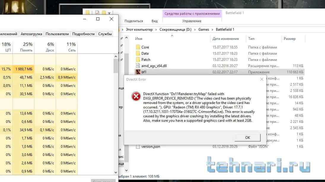Open the quick access toolbar dropdown arrow

click(x=109, y=13)
